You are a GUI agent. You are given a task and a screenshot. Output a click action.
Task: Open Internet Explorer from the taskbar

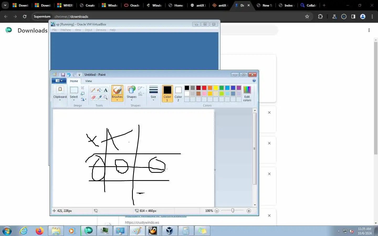24,231
